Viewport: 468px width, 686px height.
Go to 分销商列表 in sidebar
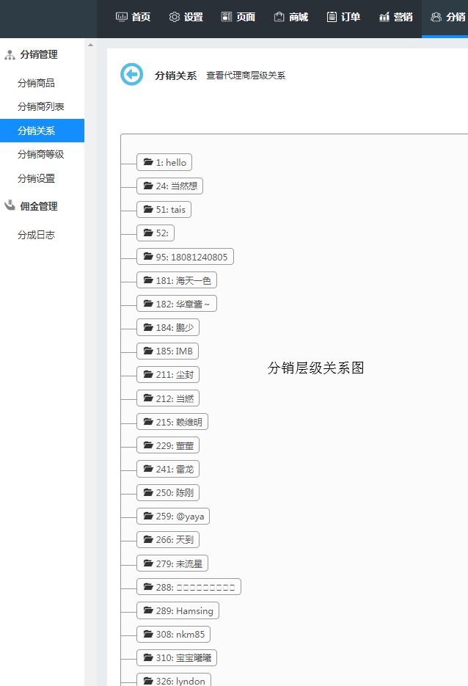click(x=41, y=106)
